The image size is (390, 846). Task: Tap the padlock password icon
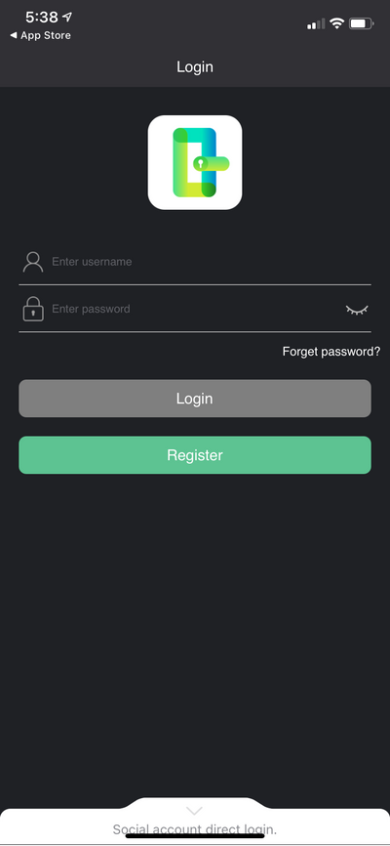point(33,309)
